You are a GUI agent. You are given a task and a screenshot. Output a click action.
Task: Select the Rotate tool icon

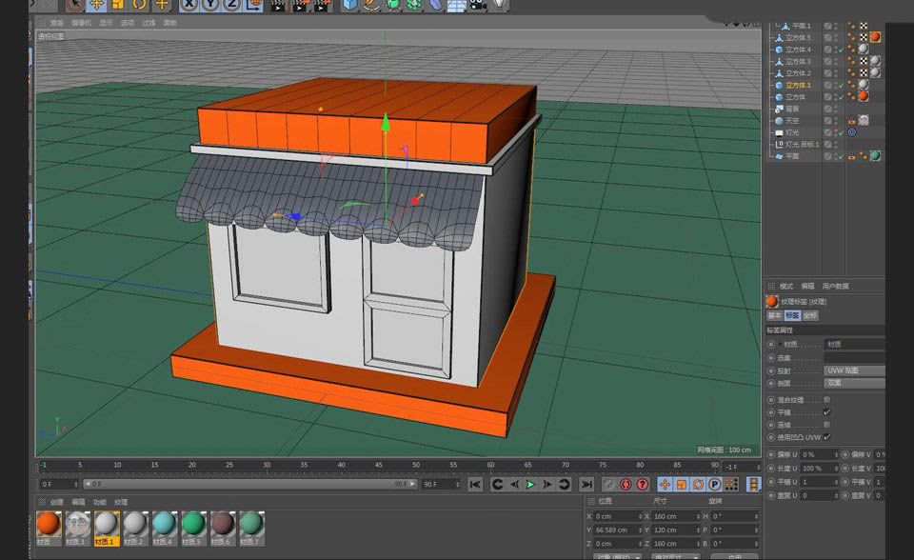[x=140, y=4]
